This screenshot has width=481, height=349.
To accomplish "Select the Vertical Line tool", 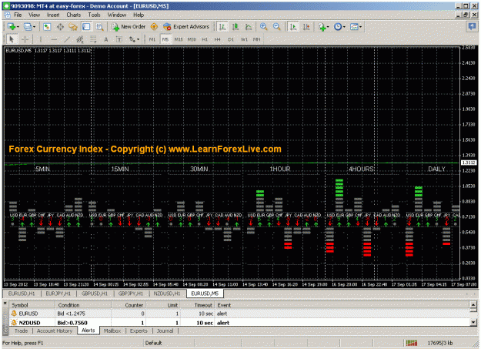I will [41, 39].
